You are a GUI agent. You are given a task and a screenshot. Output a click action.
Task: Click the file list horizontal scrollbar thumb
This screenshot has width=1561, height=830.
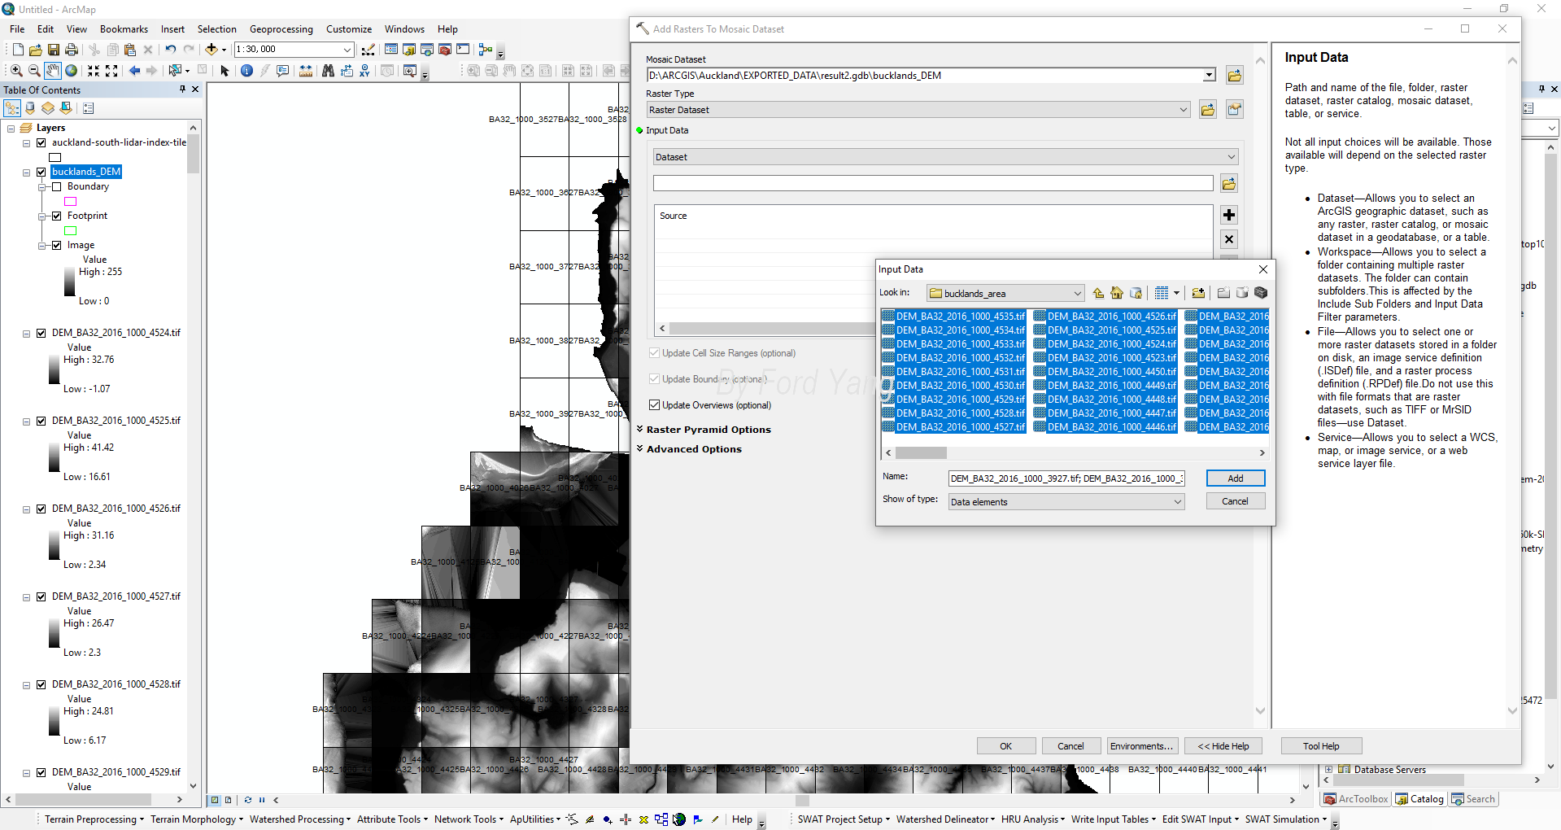click(921, 452)
